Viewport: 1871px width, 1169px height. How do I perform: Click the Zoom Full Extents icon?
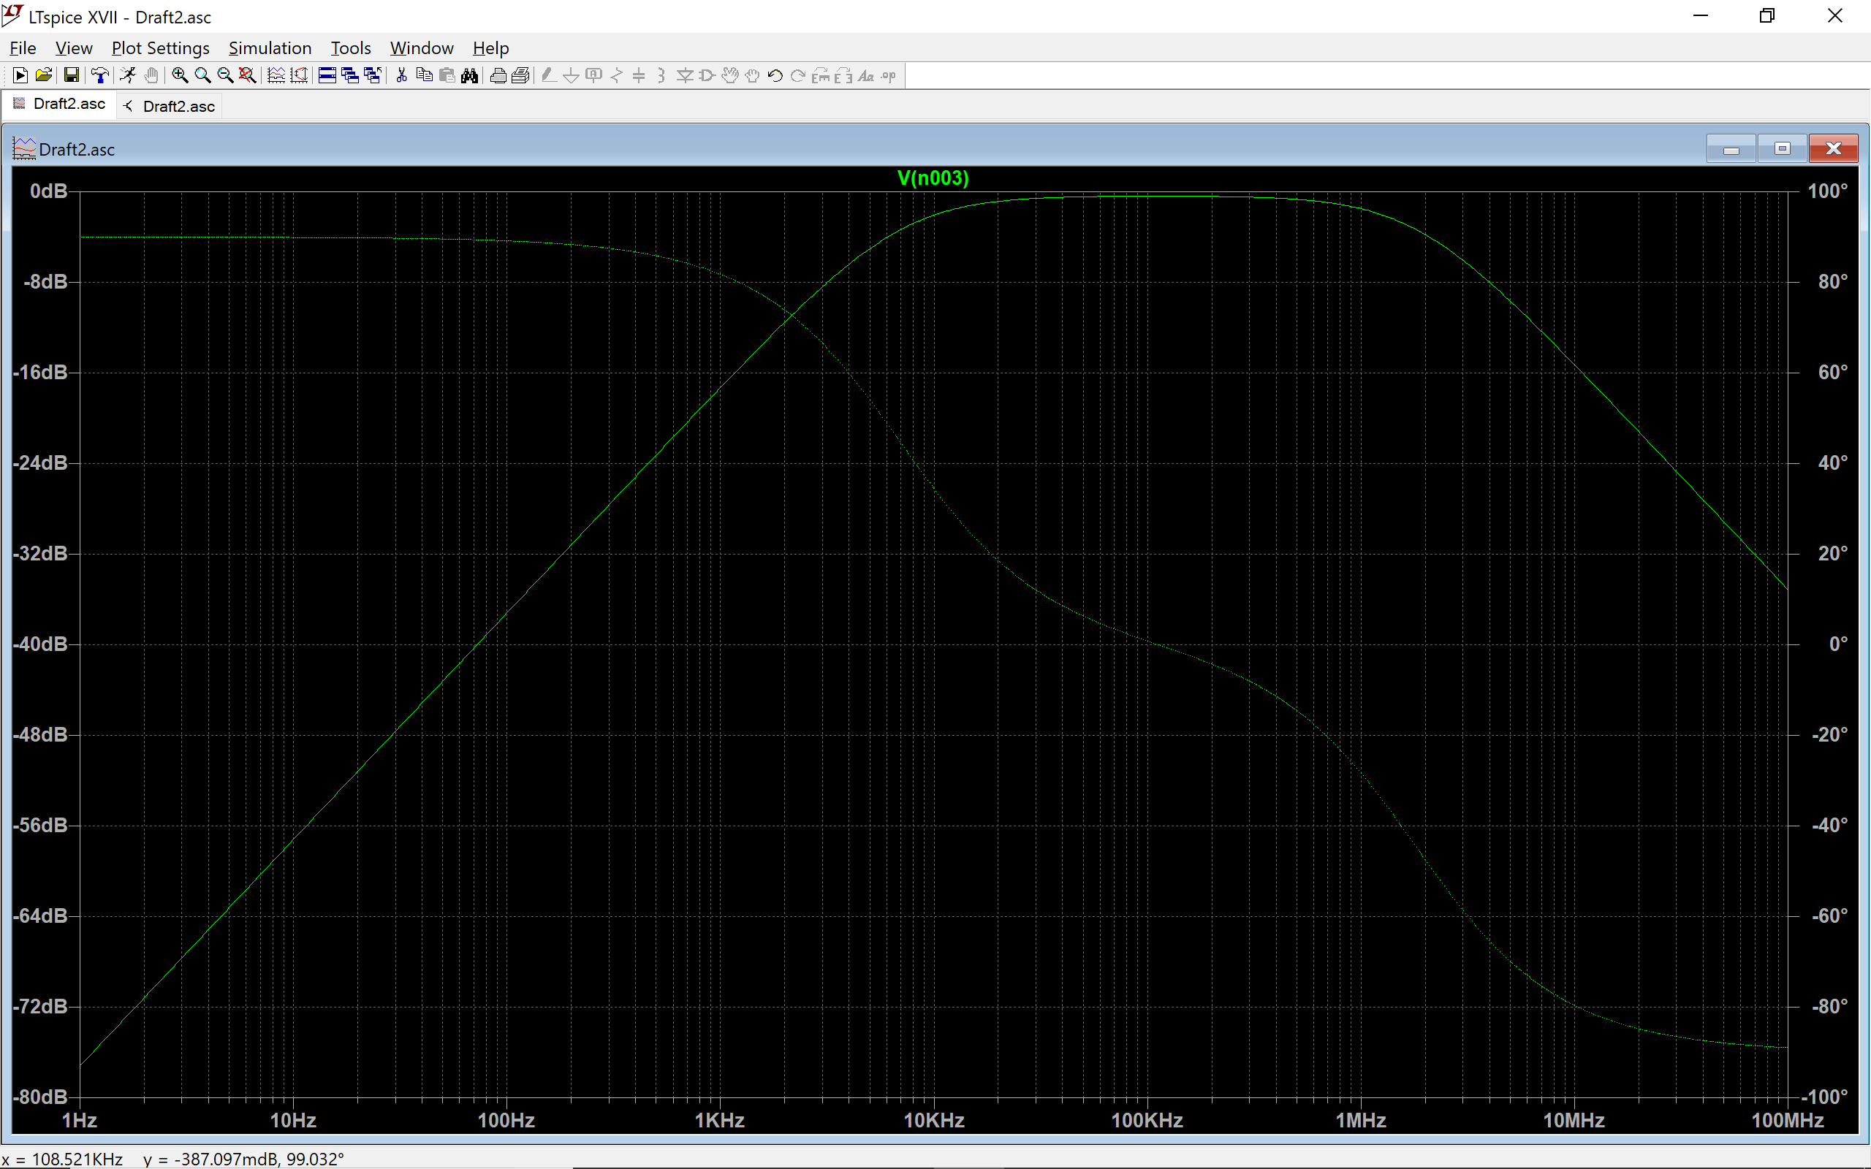click(x=248, y=75)
